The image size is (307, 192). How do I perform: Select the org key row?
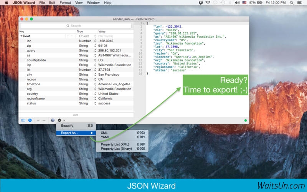[x=76, y=89]
